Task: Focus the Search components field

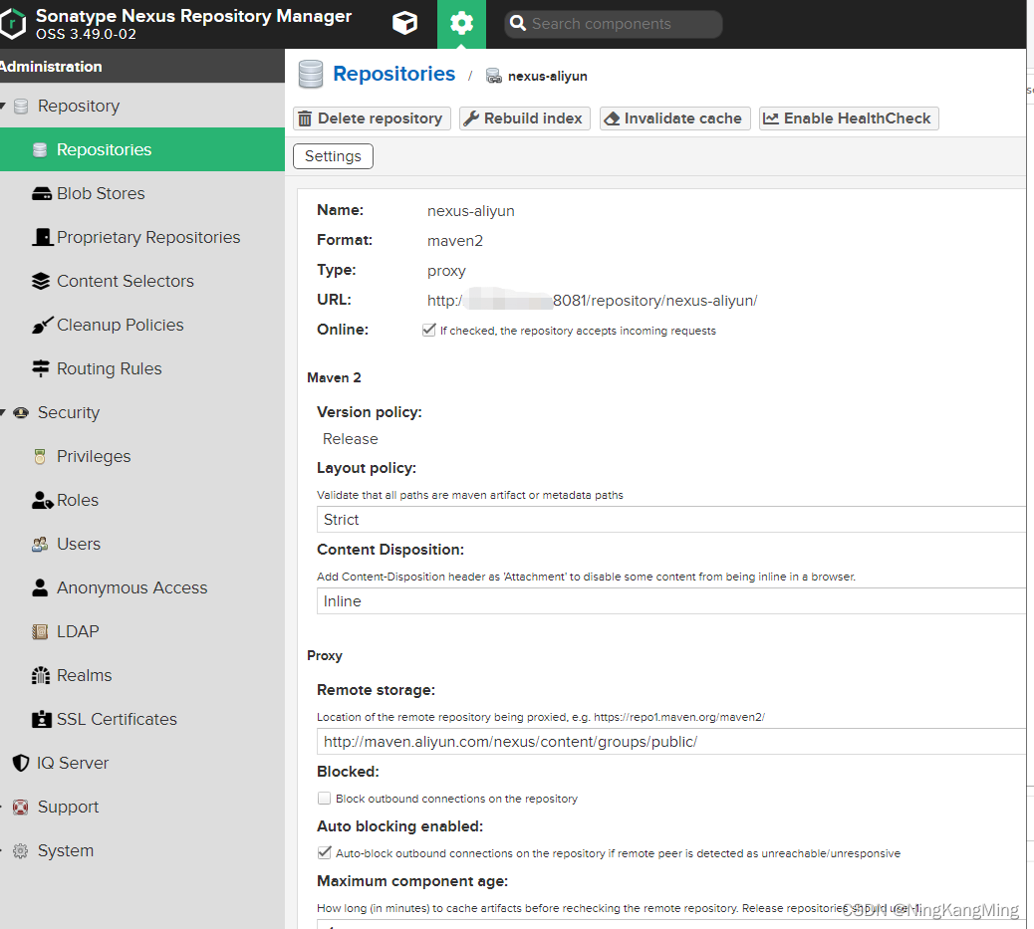Action: pyautogui.click(x=614, y=24)
